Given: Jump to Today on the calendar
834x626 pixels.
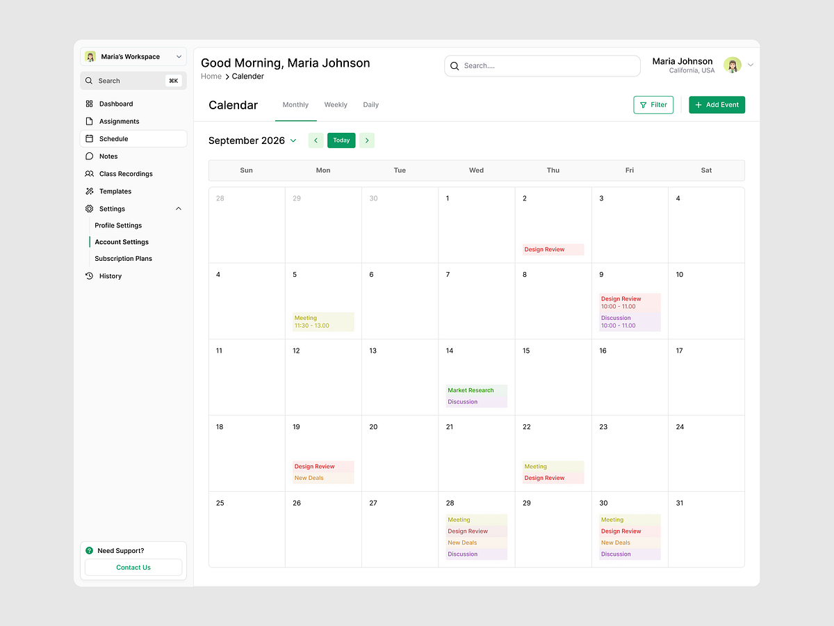Looking at the screenshot, I should pyautogui.click(x=341, y=140).
